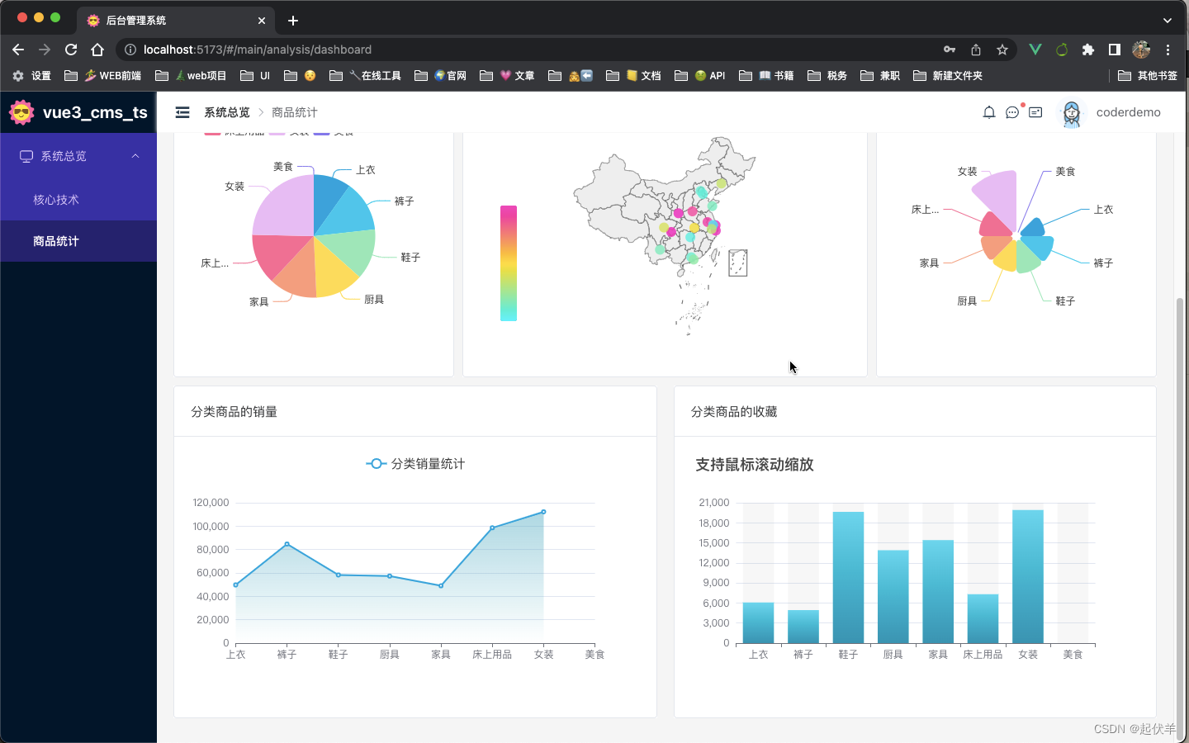Click site information icon in address bar
The image size is (1189, 743).
coord(130,50)
